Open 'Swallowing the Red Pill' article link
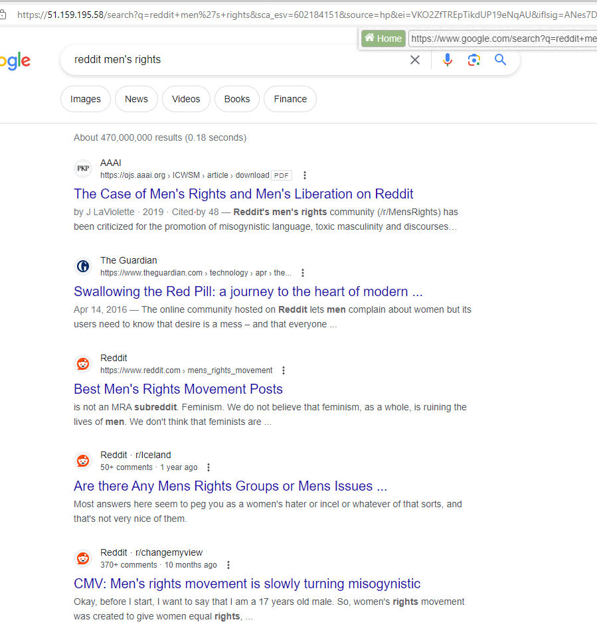The width and height of the screenshot is (597, 644). coord(248,291)
